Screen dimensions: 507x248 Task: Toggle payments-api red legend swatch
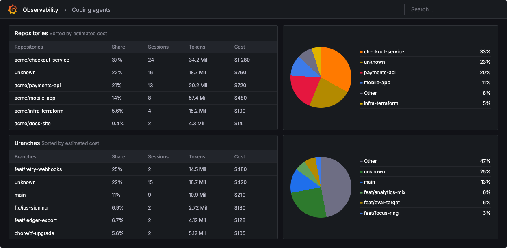coord(361,73)
